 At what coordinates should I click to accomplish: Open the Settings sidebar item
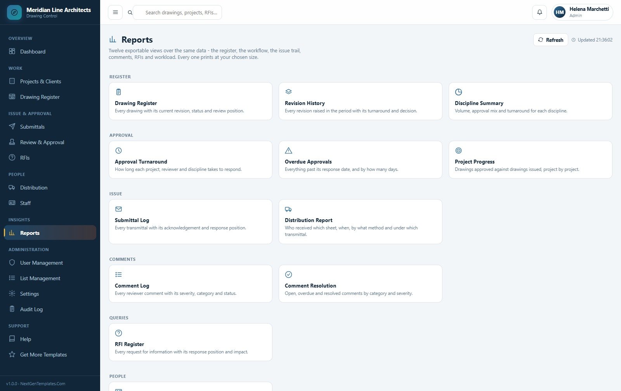tap(50, 293)
